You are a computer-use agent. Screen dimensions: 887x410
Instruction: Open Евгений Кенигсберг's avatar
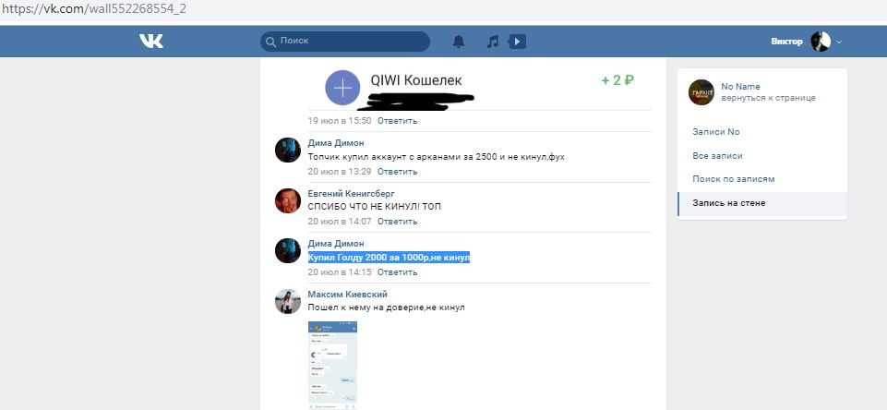point(290,201)
